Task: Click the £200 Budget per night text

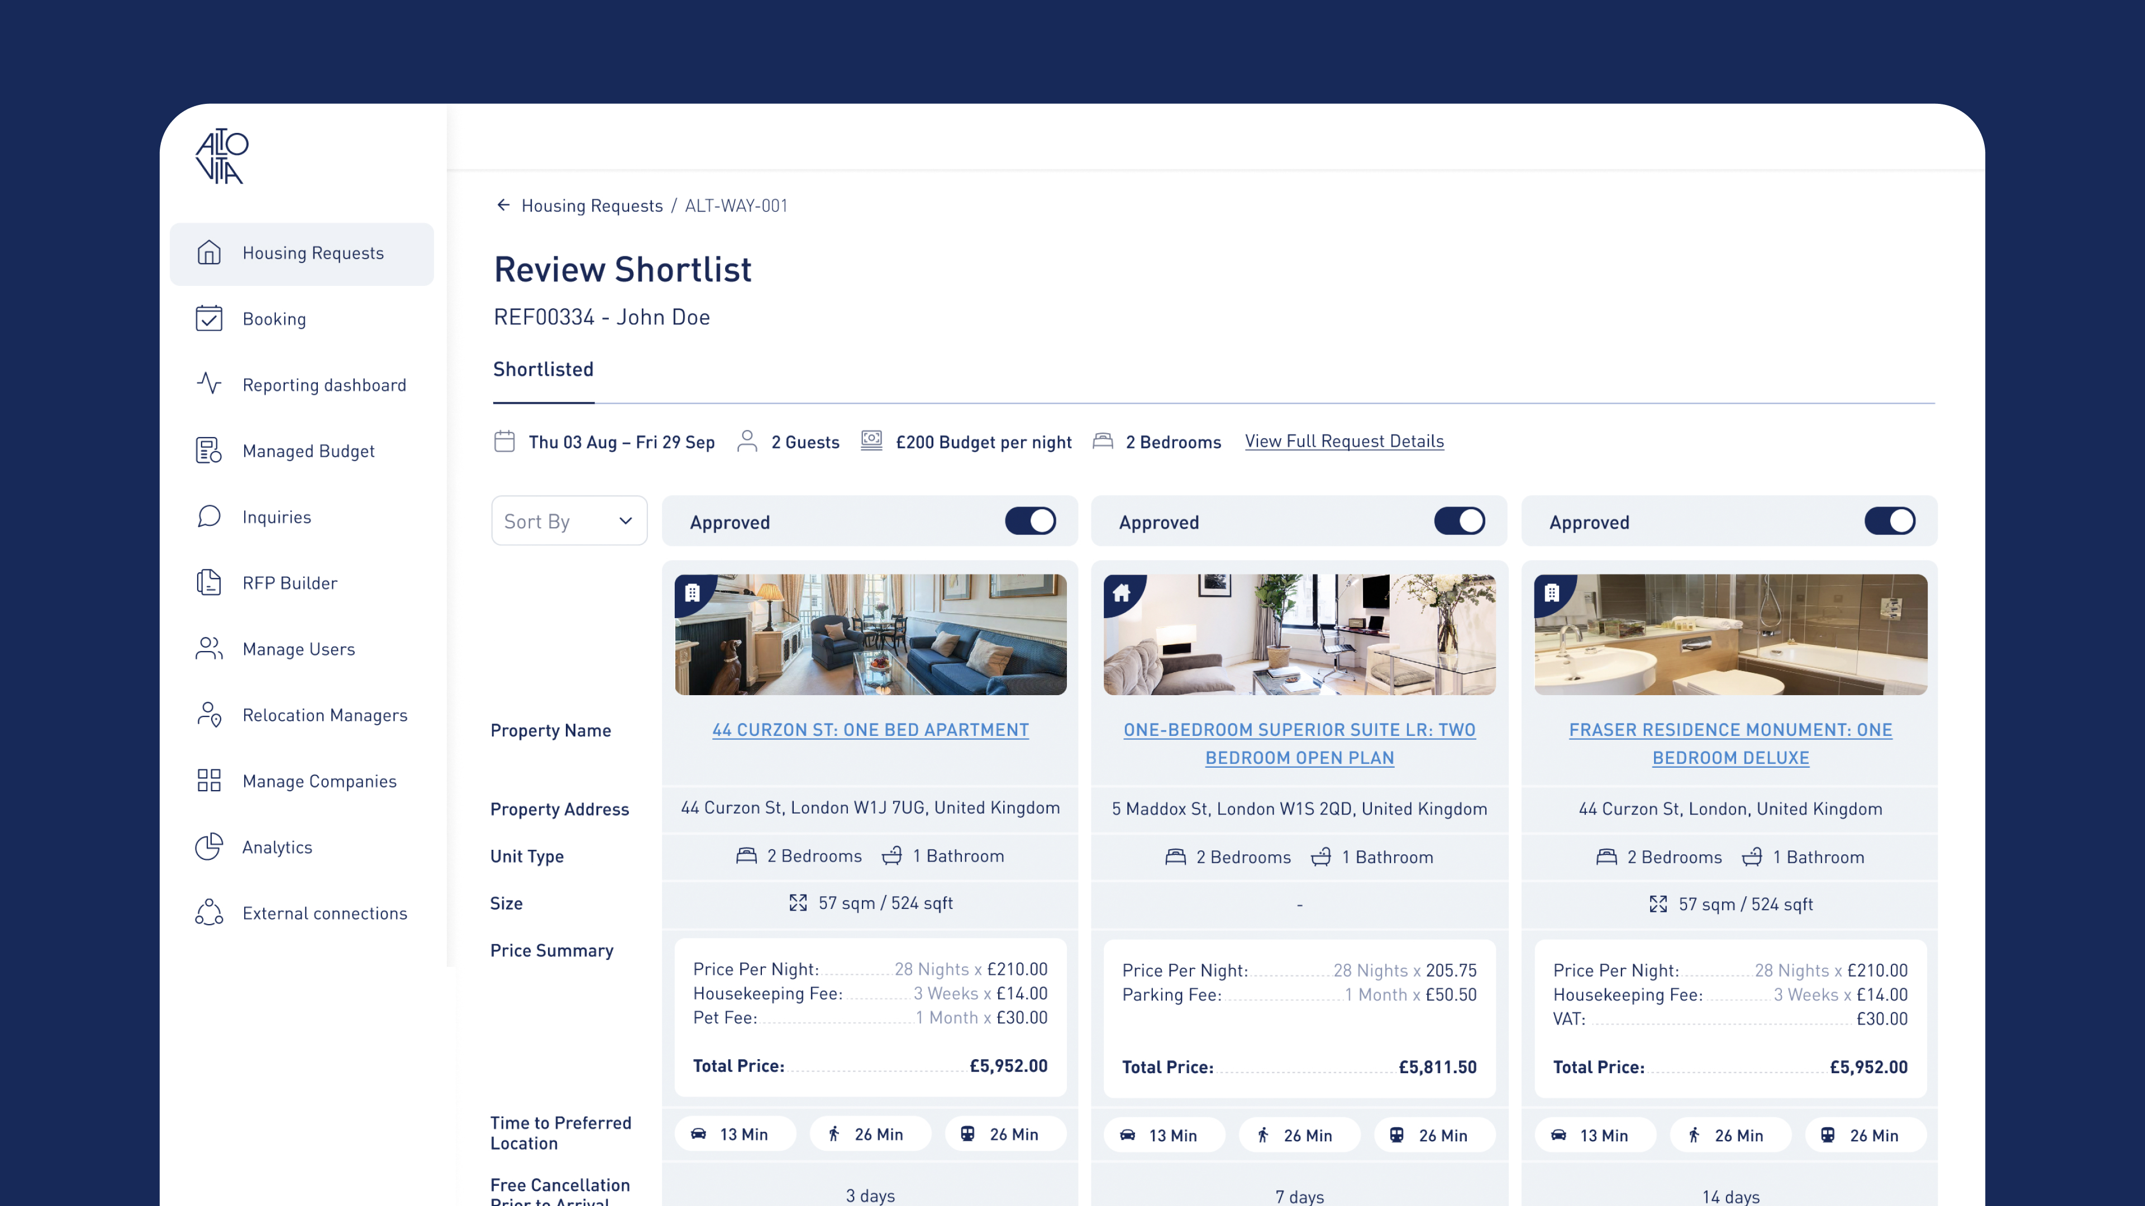Action: coord(983,442)
